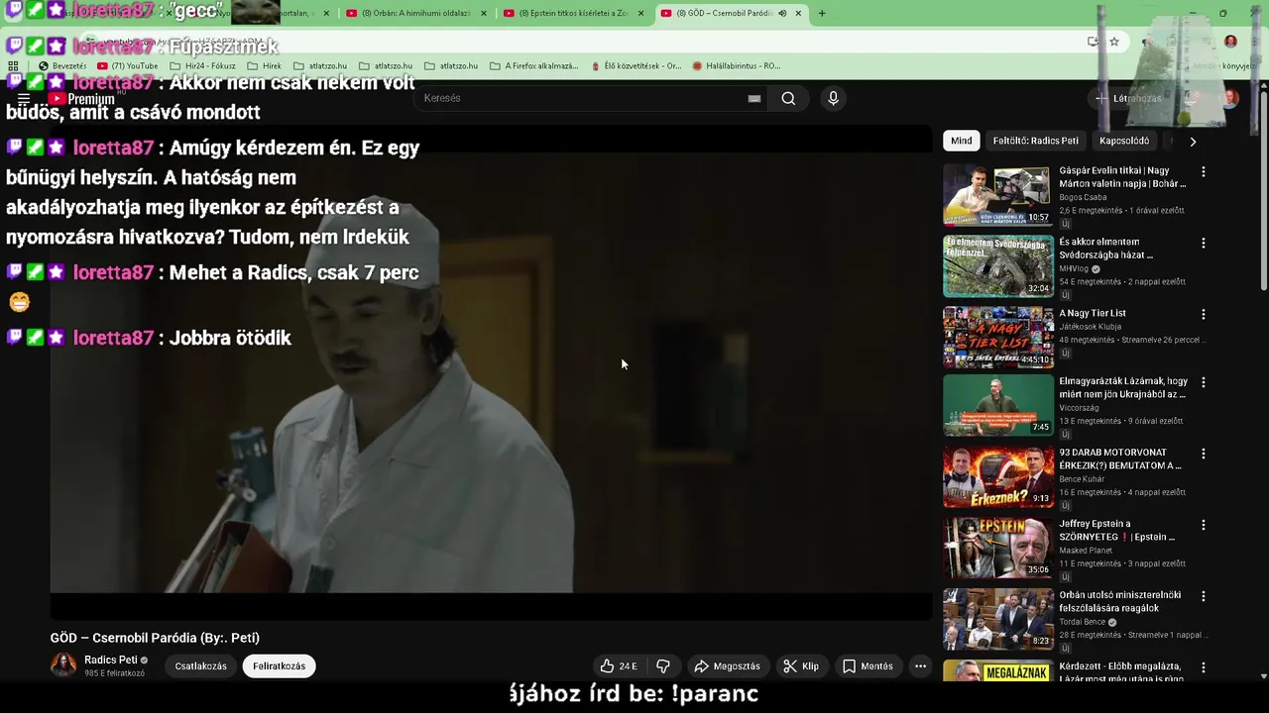The image size is (1269, 713).
Task: Click the video player frame
Action: click(491, 373)
